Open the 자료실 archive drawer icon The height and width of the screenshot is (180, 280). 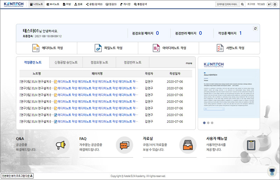click(188, 145)
